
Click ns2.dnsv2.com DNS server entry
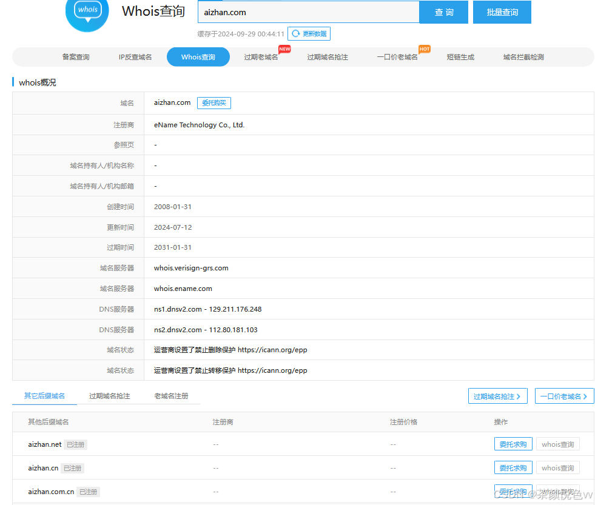206,330
